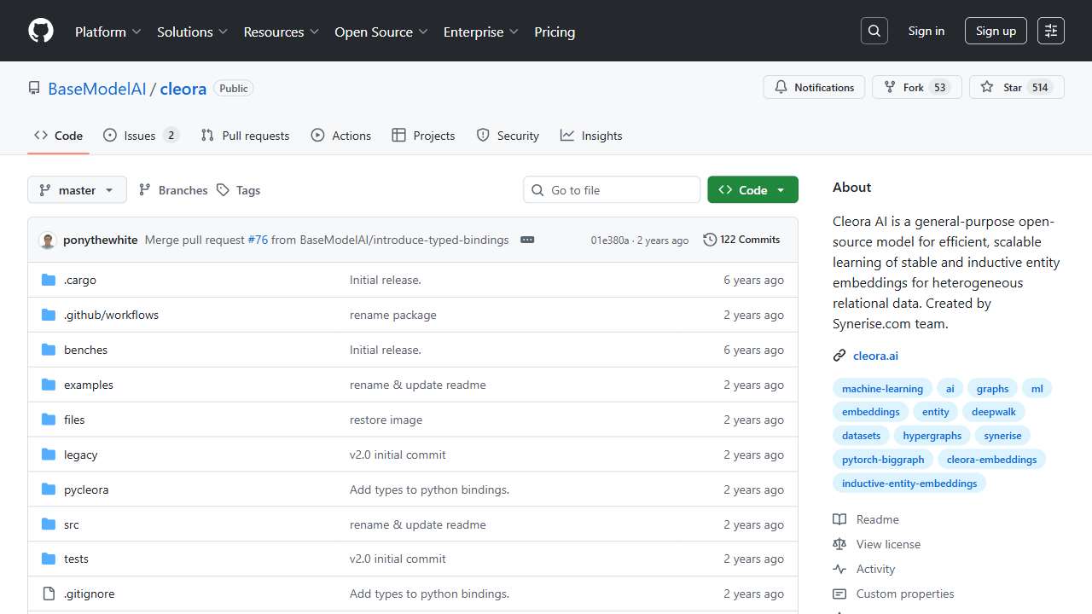This screenshot has height=614, width=1092.
Task: Expand the Solutions navigation menu
Action: pyautogui.click(x=191, y=32)
